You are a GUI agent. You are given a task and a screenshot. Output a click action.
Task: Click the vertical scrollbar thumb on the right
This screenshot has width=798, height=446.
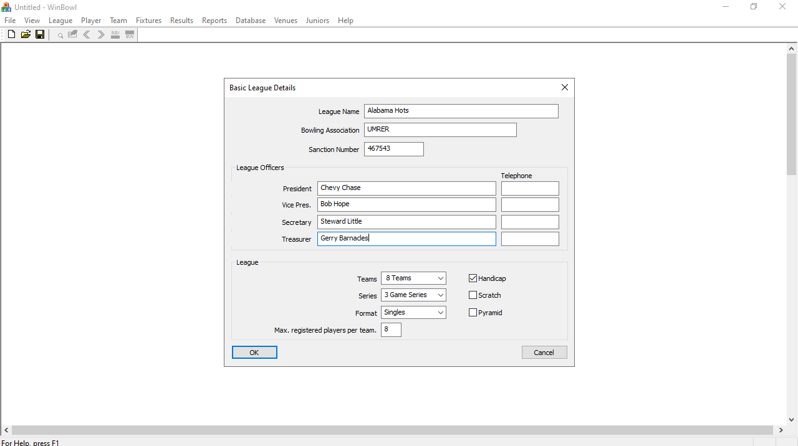792,114
